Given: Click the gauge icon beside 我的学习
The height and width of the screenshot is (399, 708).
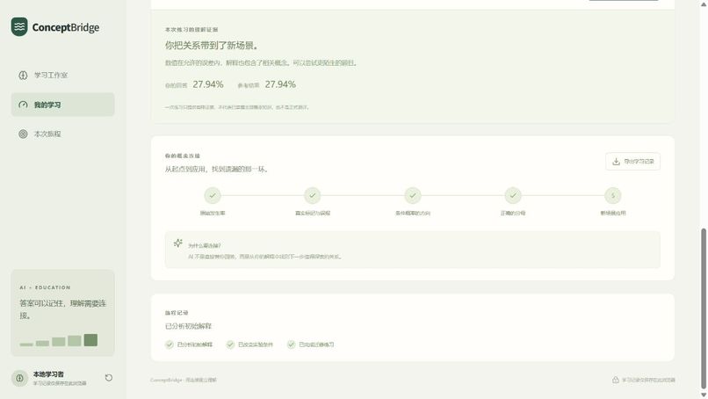Looking at the screenshot, I should (23, 105).
